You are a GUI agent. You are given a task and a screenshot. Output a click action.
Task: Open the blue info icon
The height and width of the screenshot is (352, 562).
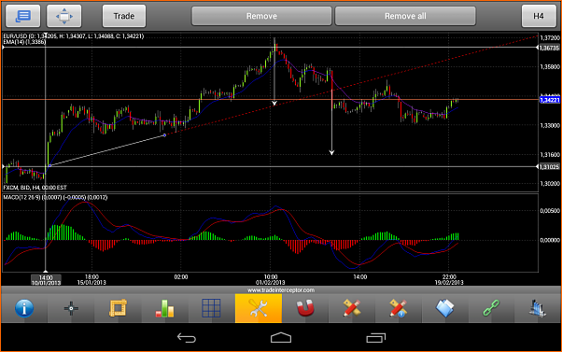(24, 308)
